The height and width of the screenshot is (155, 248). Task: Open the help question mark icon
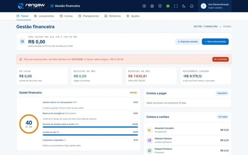click(144, 6)
